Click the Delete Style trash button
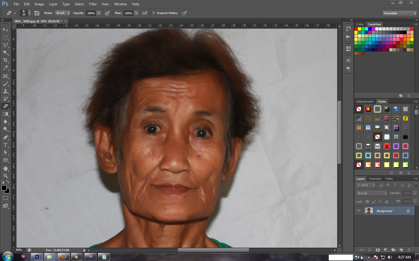419x261 pixels. [x=409, y=173]
